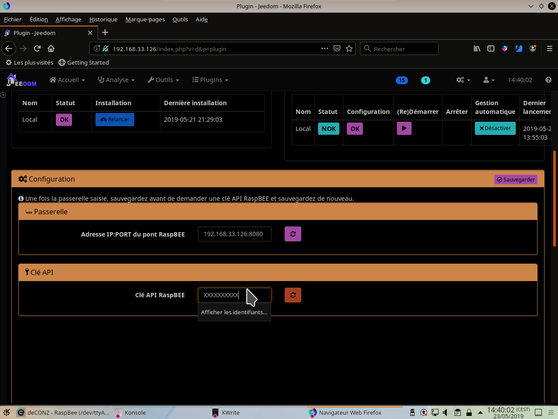Select Afficher les identifiants suggestion
Image resolution: width=558 pixels, height=419 pixels.
click(x=235, y=312)
